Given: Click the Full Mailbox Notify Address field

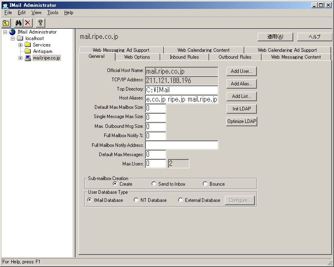Looking at the screenshot, I should point(182,145).
